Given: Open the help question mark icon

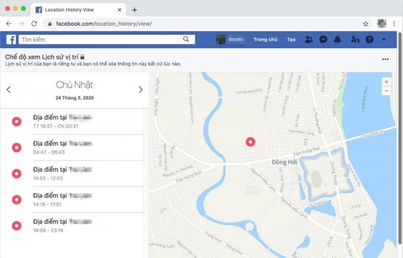Looking at the screenshot, I should (x=370, y=40).
